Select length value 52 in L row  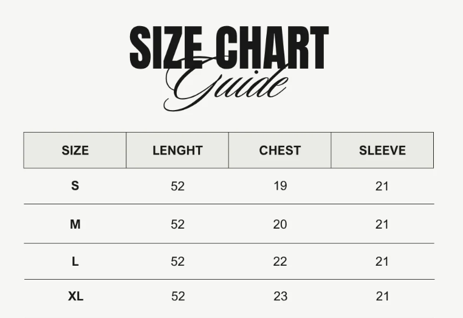pyautogui.click(x=177, y=261)
